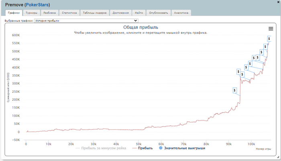Open the Турниры tab
This screenshot has width=281, height=161.
[x=31, y=13]
